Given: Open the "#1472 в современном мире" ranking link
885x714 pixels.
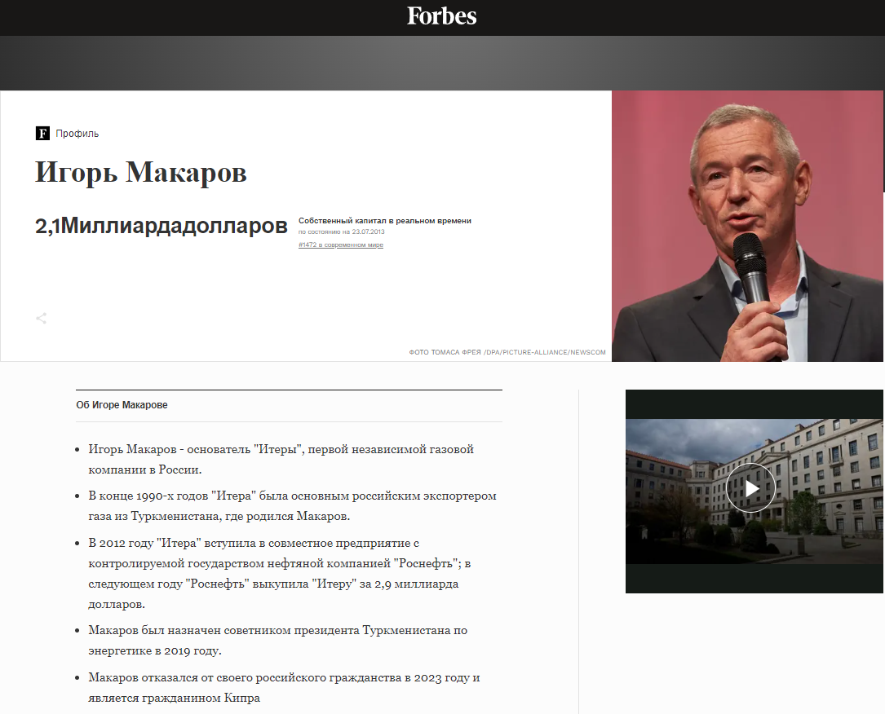Looking at the screenshot, I should click(341, 244).
